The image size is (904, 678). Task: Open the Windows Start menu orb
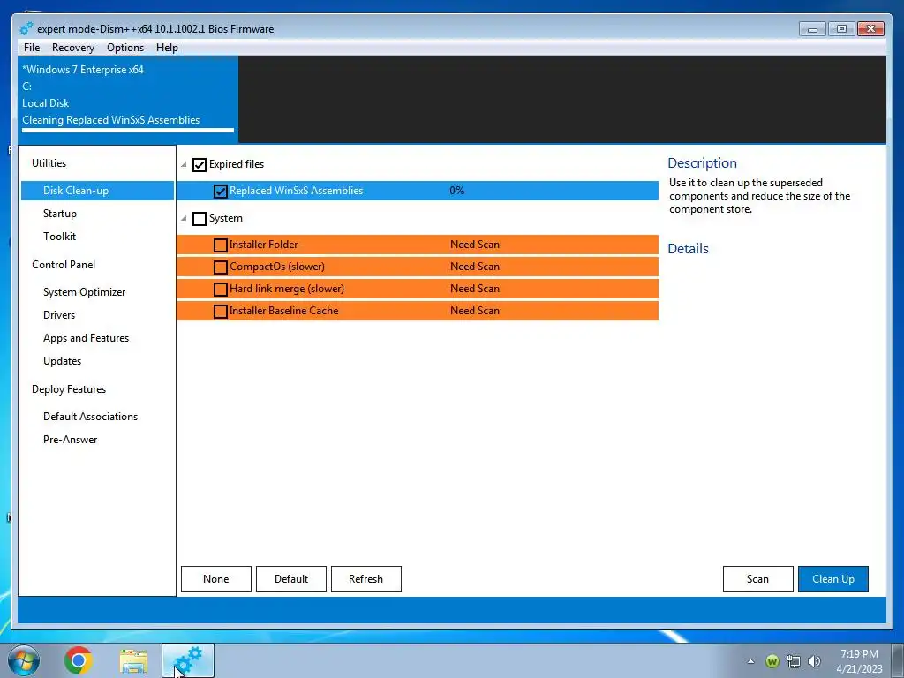click(24, 660)
